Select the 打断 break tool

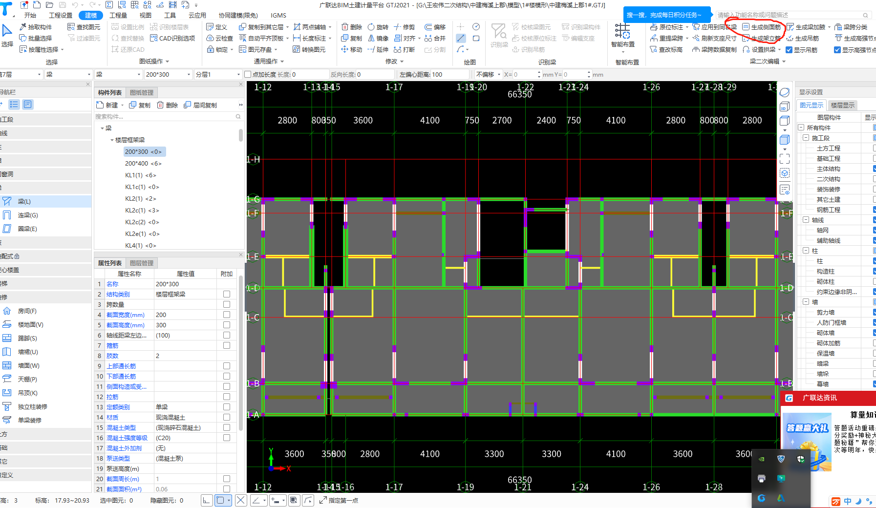tap(405, 49)
